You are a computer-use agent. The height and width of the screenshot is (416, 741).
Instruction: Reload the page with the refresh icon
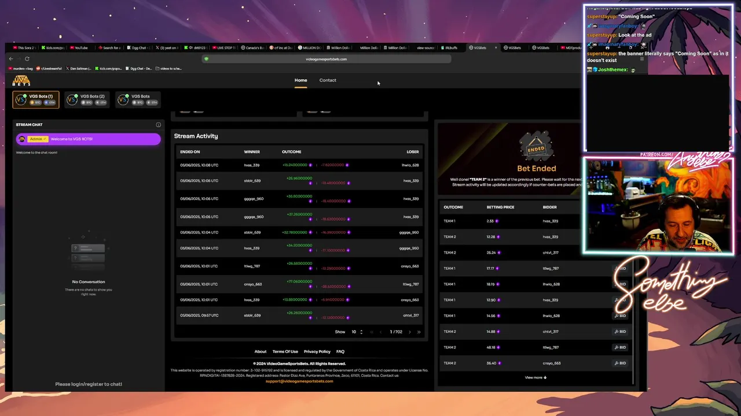point(27,58)
